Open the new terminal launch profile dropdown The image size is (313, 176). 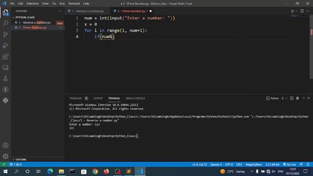pos(287,98)
